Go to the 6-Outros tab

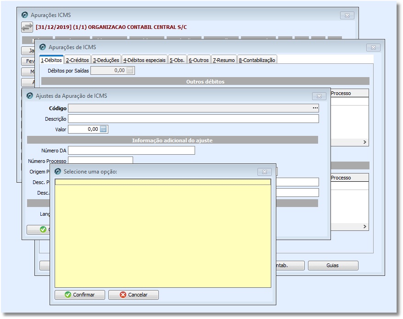click(x=199, y=60)
